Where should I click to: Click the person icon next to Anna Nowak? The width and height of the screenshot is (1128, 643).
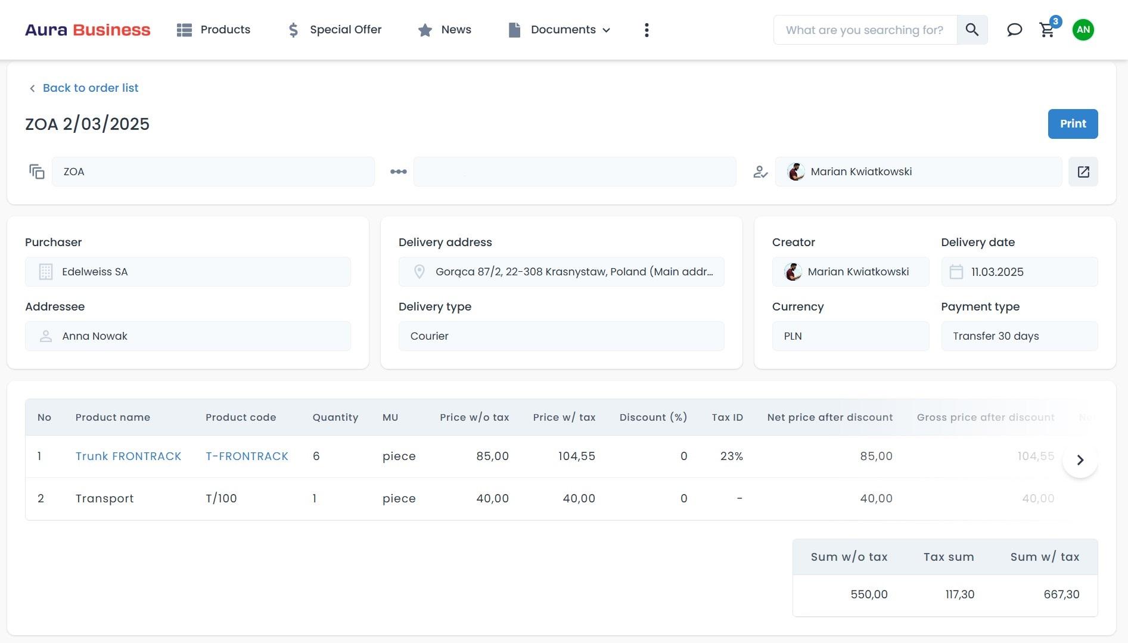46,336
